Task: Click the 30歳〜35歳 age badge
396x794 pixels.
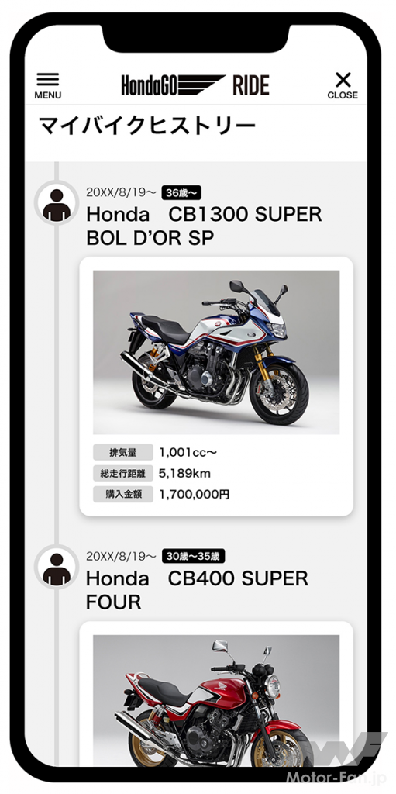Action: (x=194, y=556)
